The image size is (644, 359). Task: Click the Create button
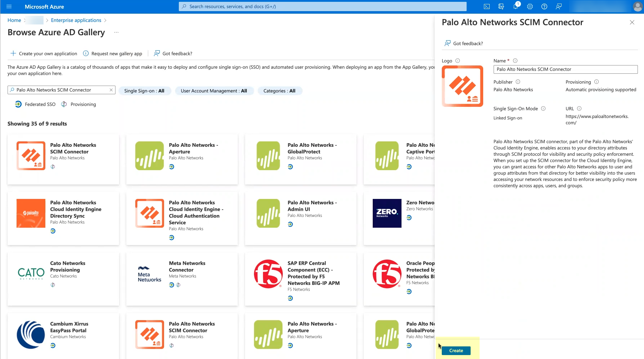pyautogui.click(x=456, y=351)
